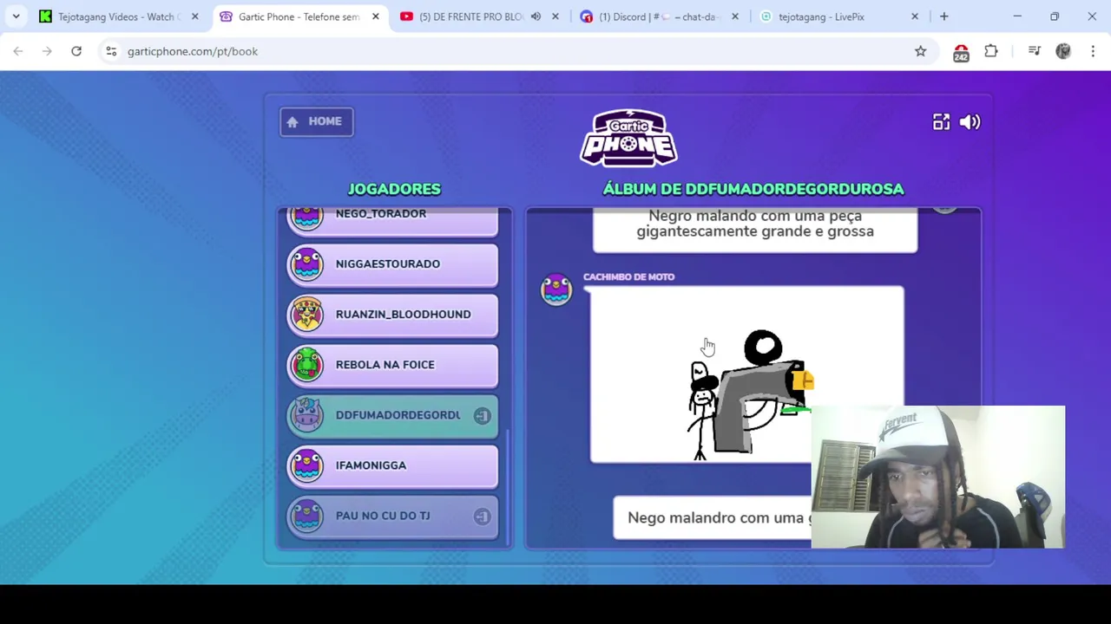Open the Chrome profile avatar
1111x624 pixels.
(1063, 51)
